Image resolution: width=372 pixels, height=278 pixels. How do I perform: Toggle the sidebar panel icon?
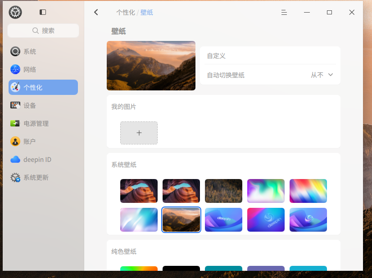point(43,12)
